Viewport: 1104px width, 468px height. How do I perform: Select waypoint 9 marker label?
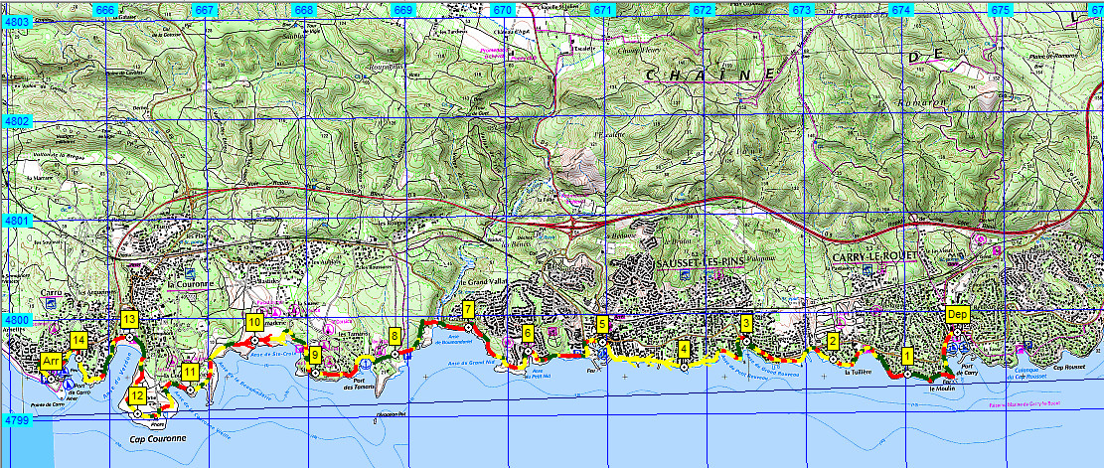click(315, 355)
